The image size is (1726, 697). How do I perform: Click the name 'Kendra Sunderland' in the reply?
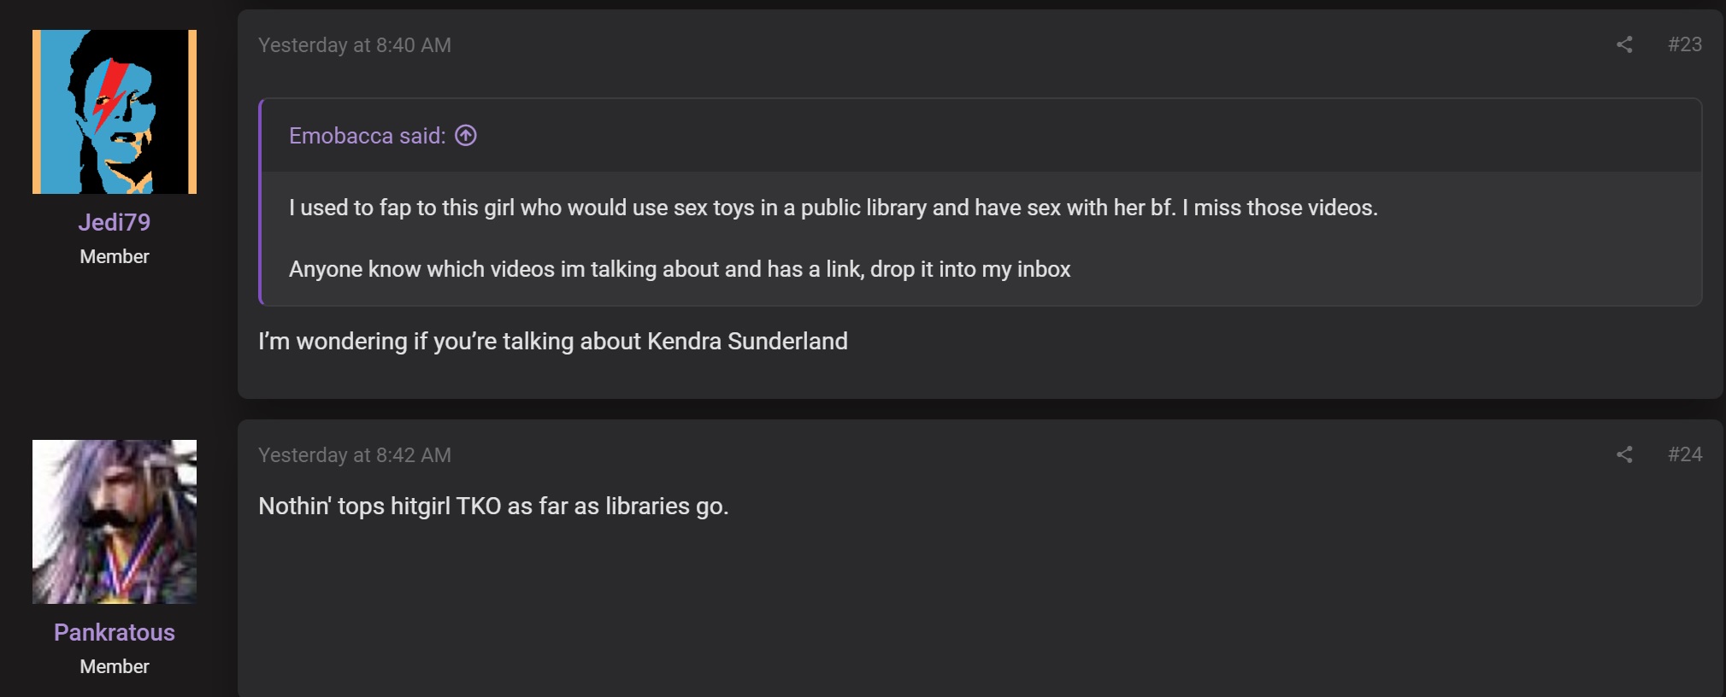tap(747, 342)
